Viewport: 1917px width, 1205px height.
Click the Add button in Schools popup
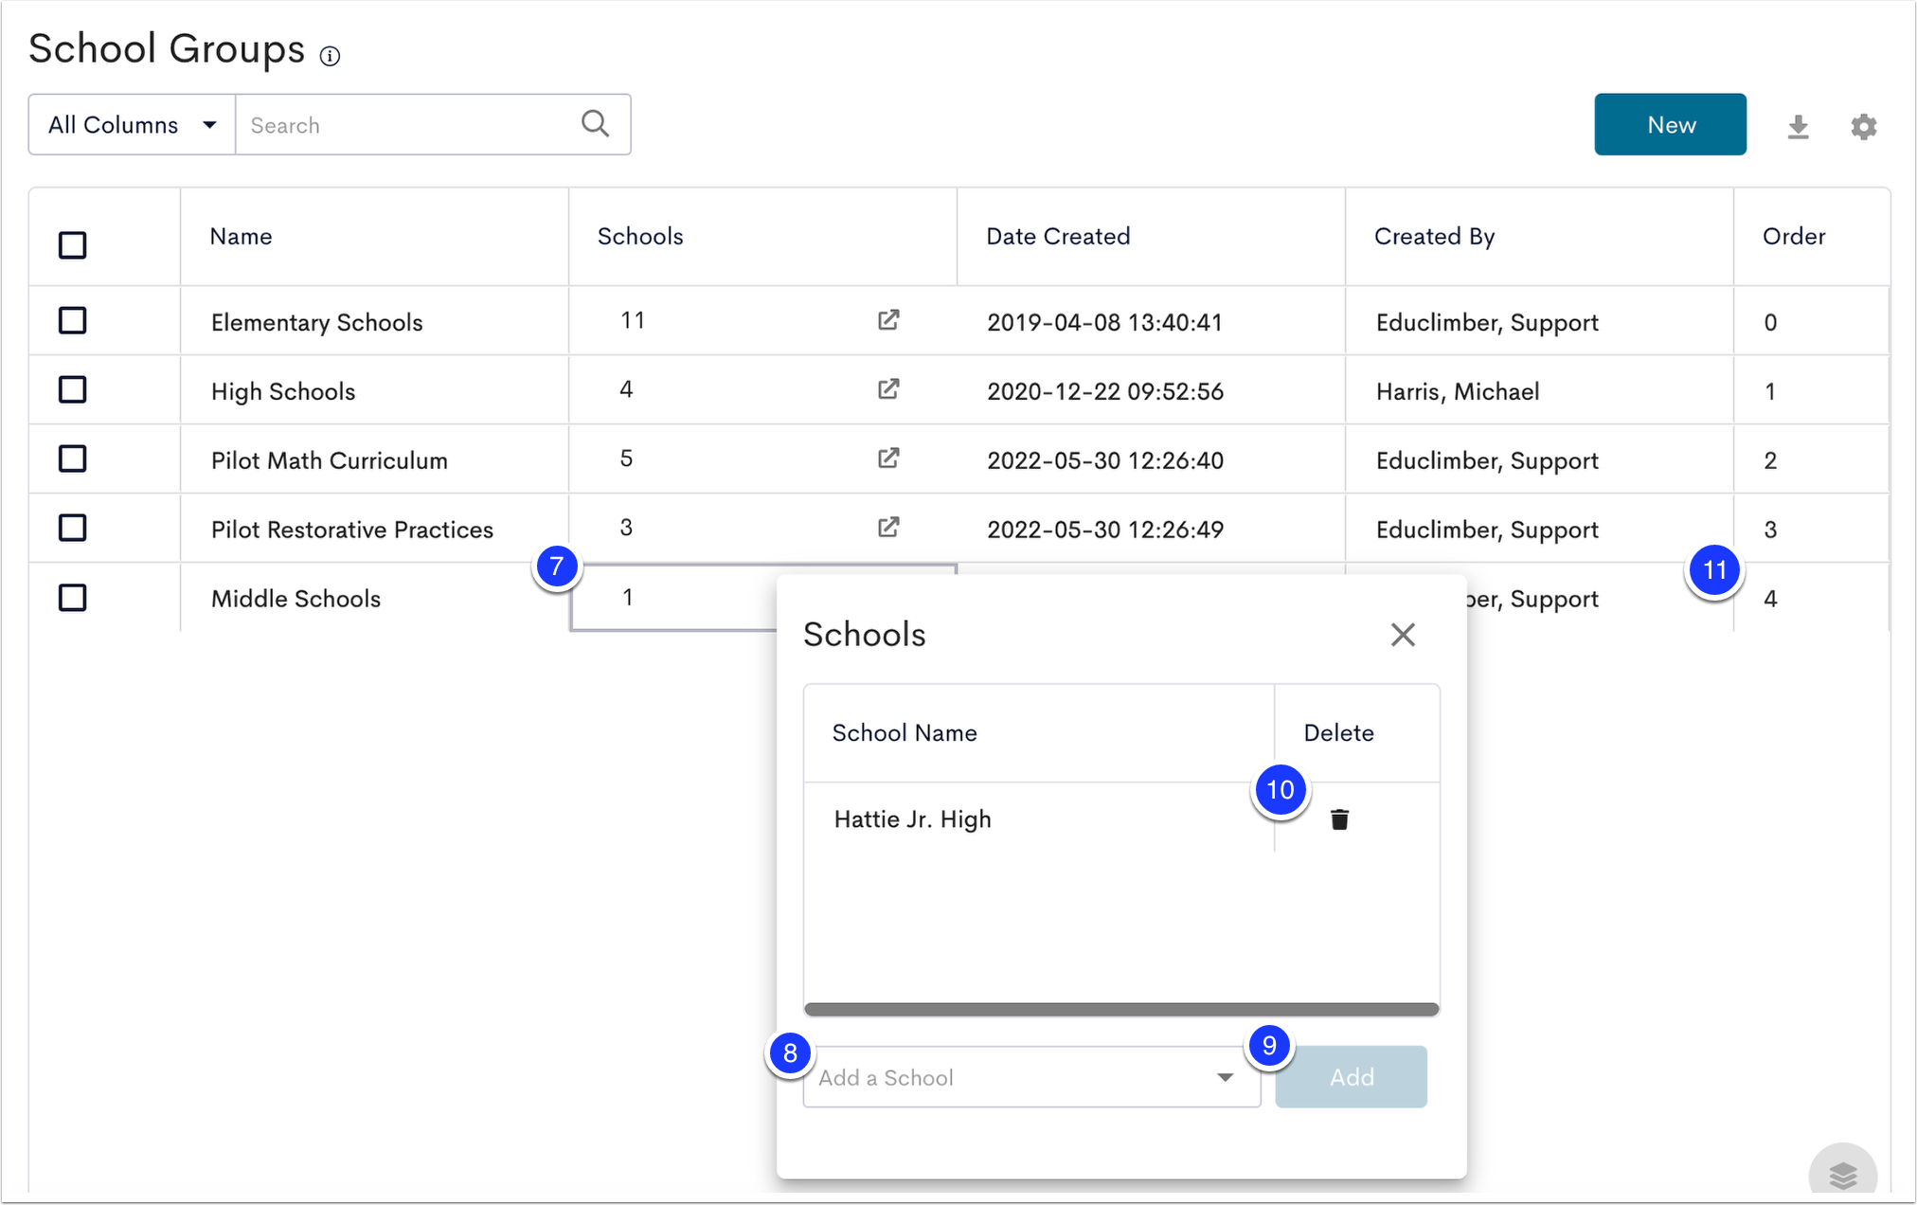coord(1351,1077)
